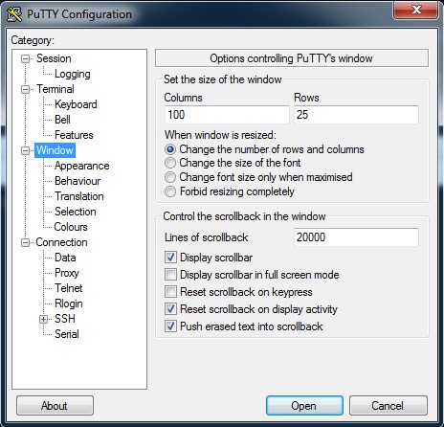444x427 pixels.
Task: Collapse the Terminal category node
Action: tap(25, 89)
